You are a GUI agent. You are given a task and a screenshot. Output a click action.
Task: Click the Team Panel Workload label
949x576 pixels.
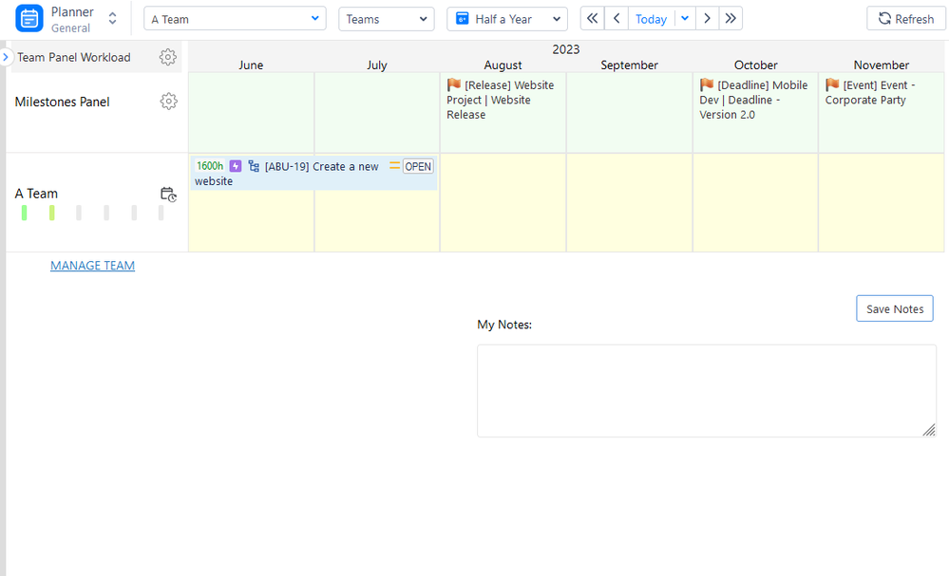point(74,58)
